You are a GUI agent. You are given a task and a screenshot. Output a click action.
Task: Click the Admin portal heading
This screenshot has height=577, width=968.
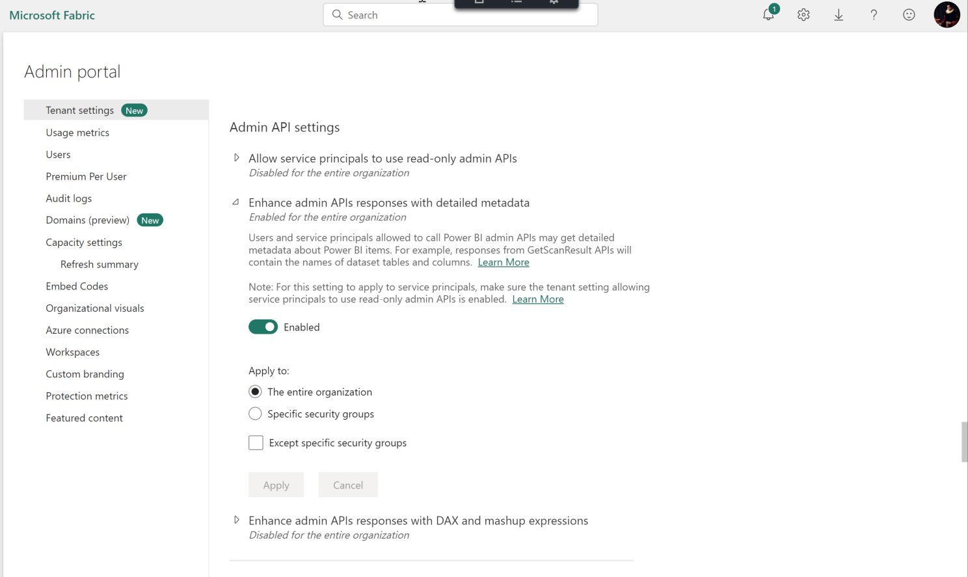72,72
